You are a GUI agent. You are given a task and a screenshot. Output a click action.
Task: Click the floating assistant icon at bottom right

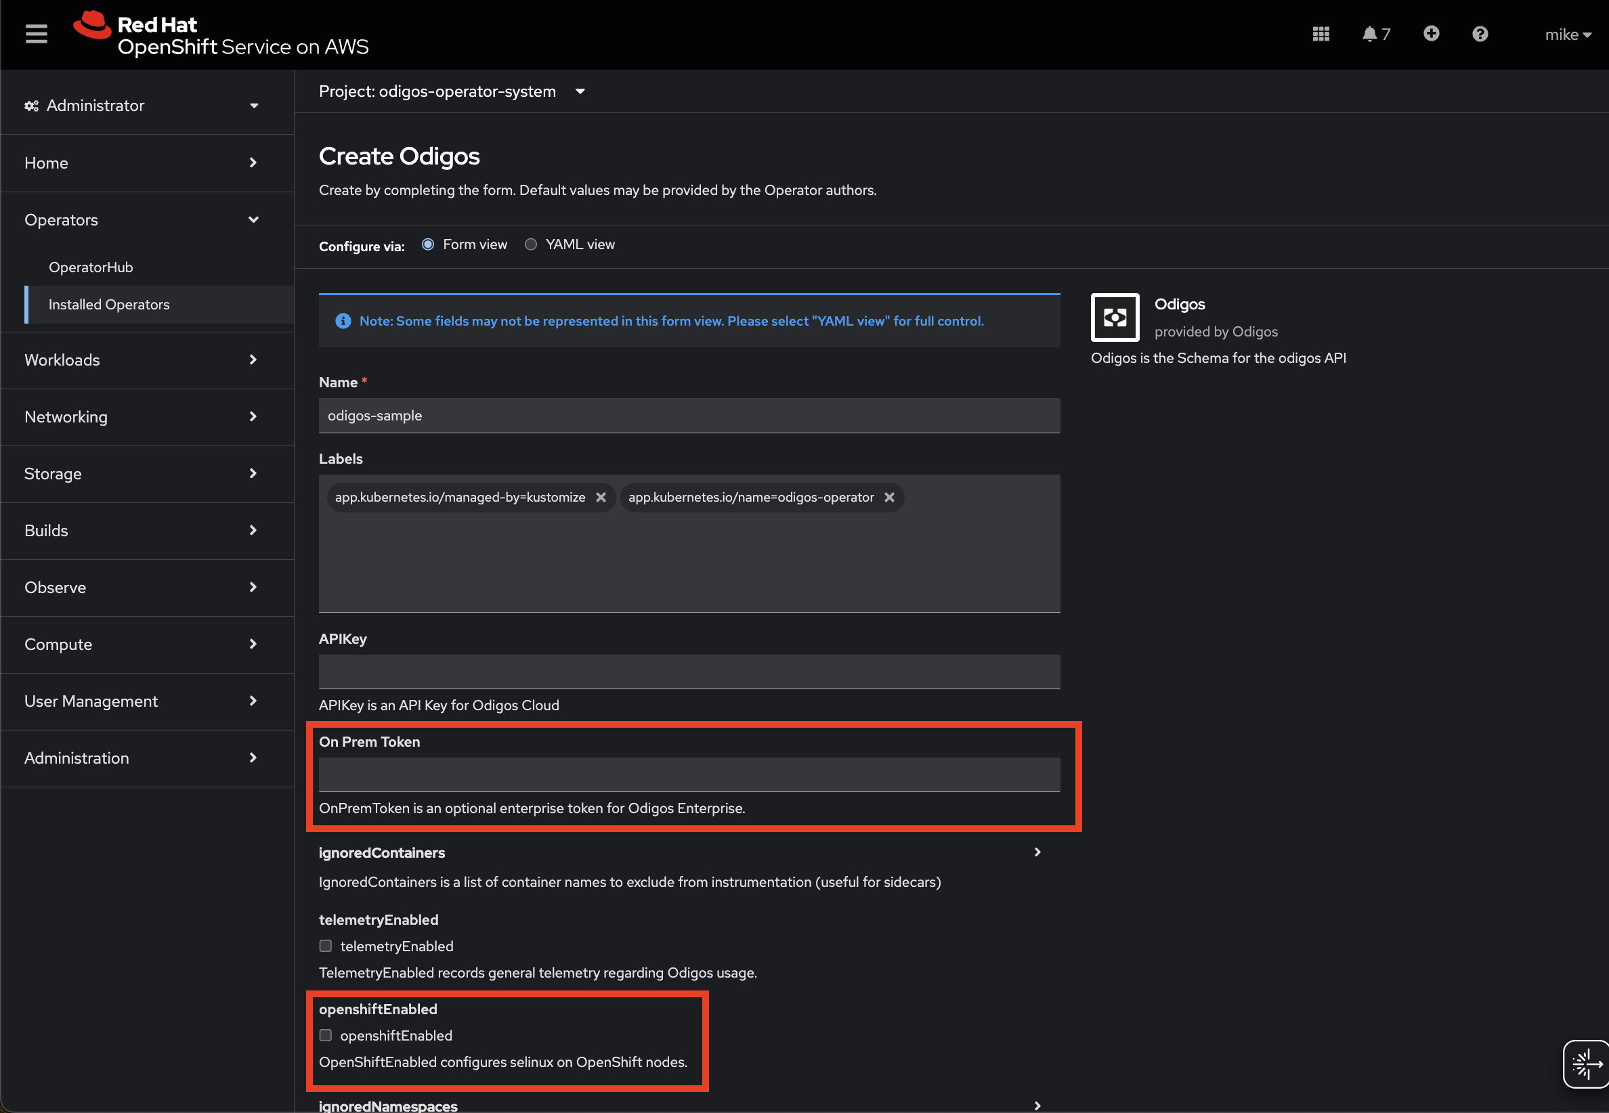click(1585, 1064)
